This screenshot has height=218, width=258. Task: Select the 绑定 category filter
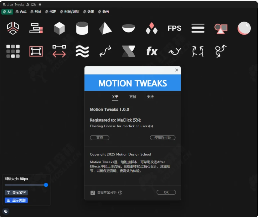[x=51, y=12]
